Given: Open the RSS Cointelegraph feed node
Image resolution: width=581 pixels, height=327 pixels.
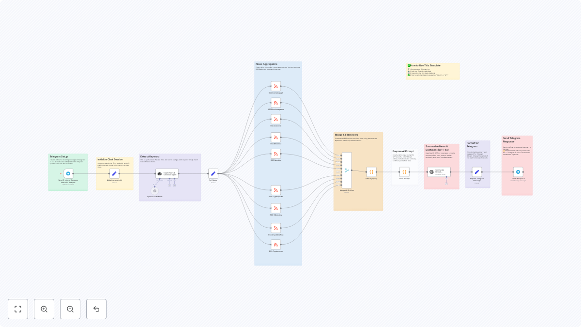Looking at the screenshot, I should pyautogui.click(x=276, y=86).
